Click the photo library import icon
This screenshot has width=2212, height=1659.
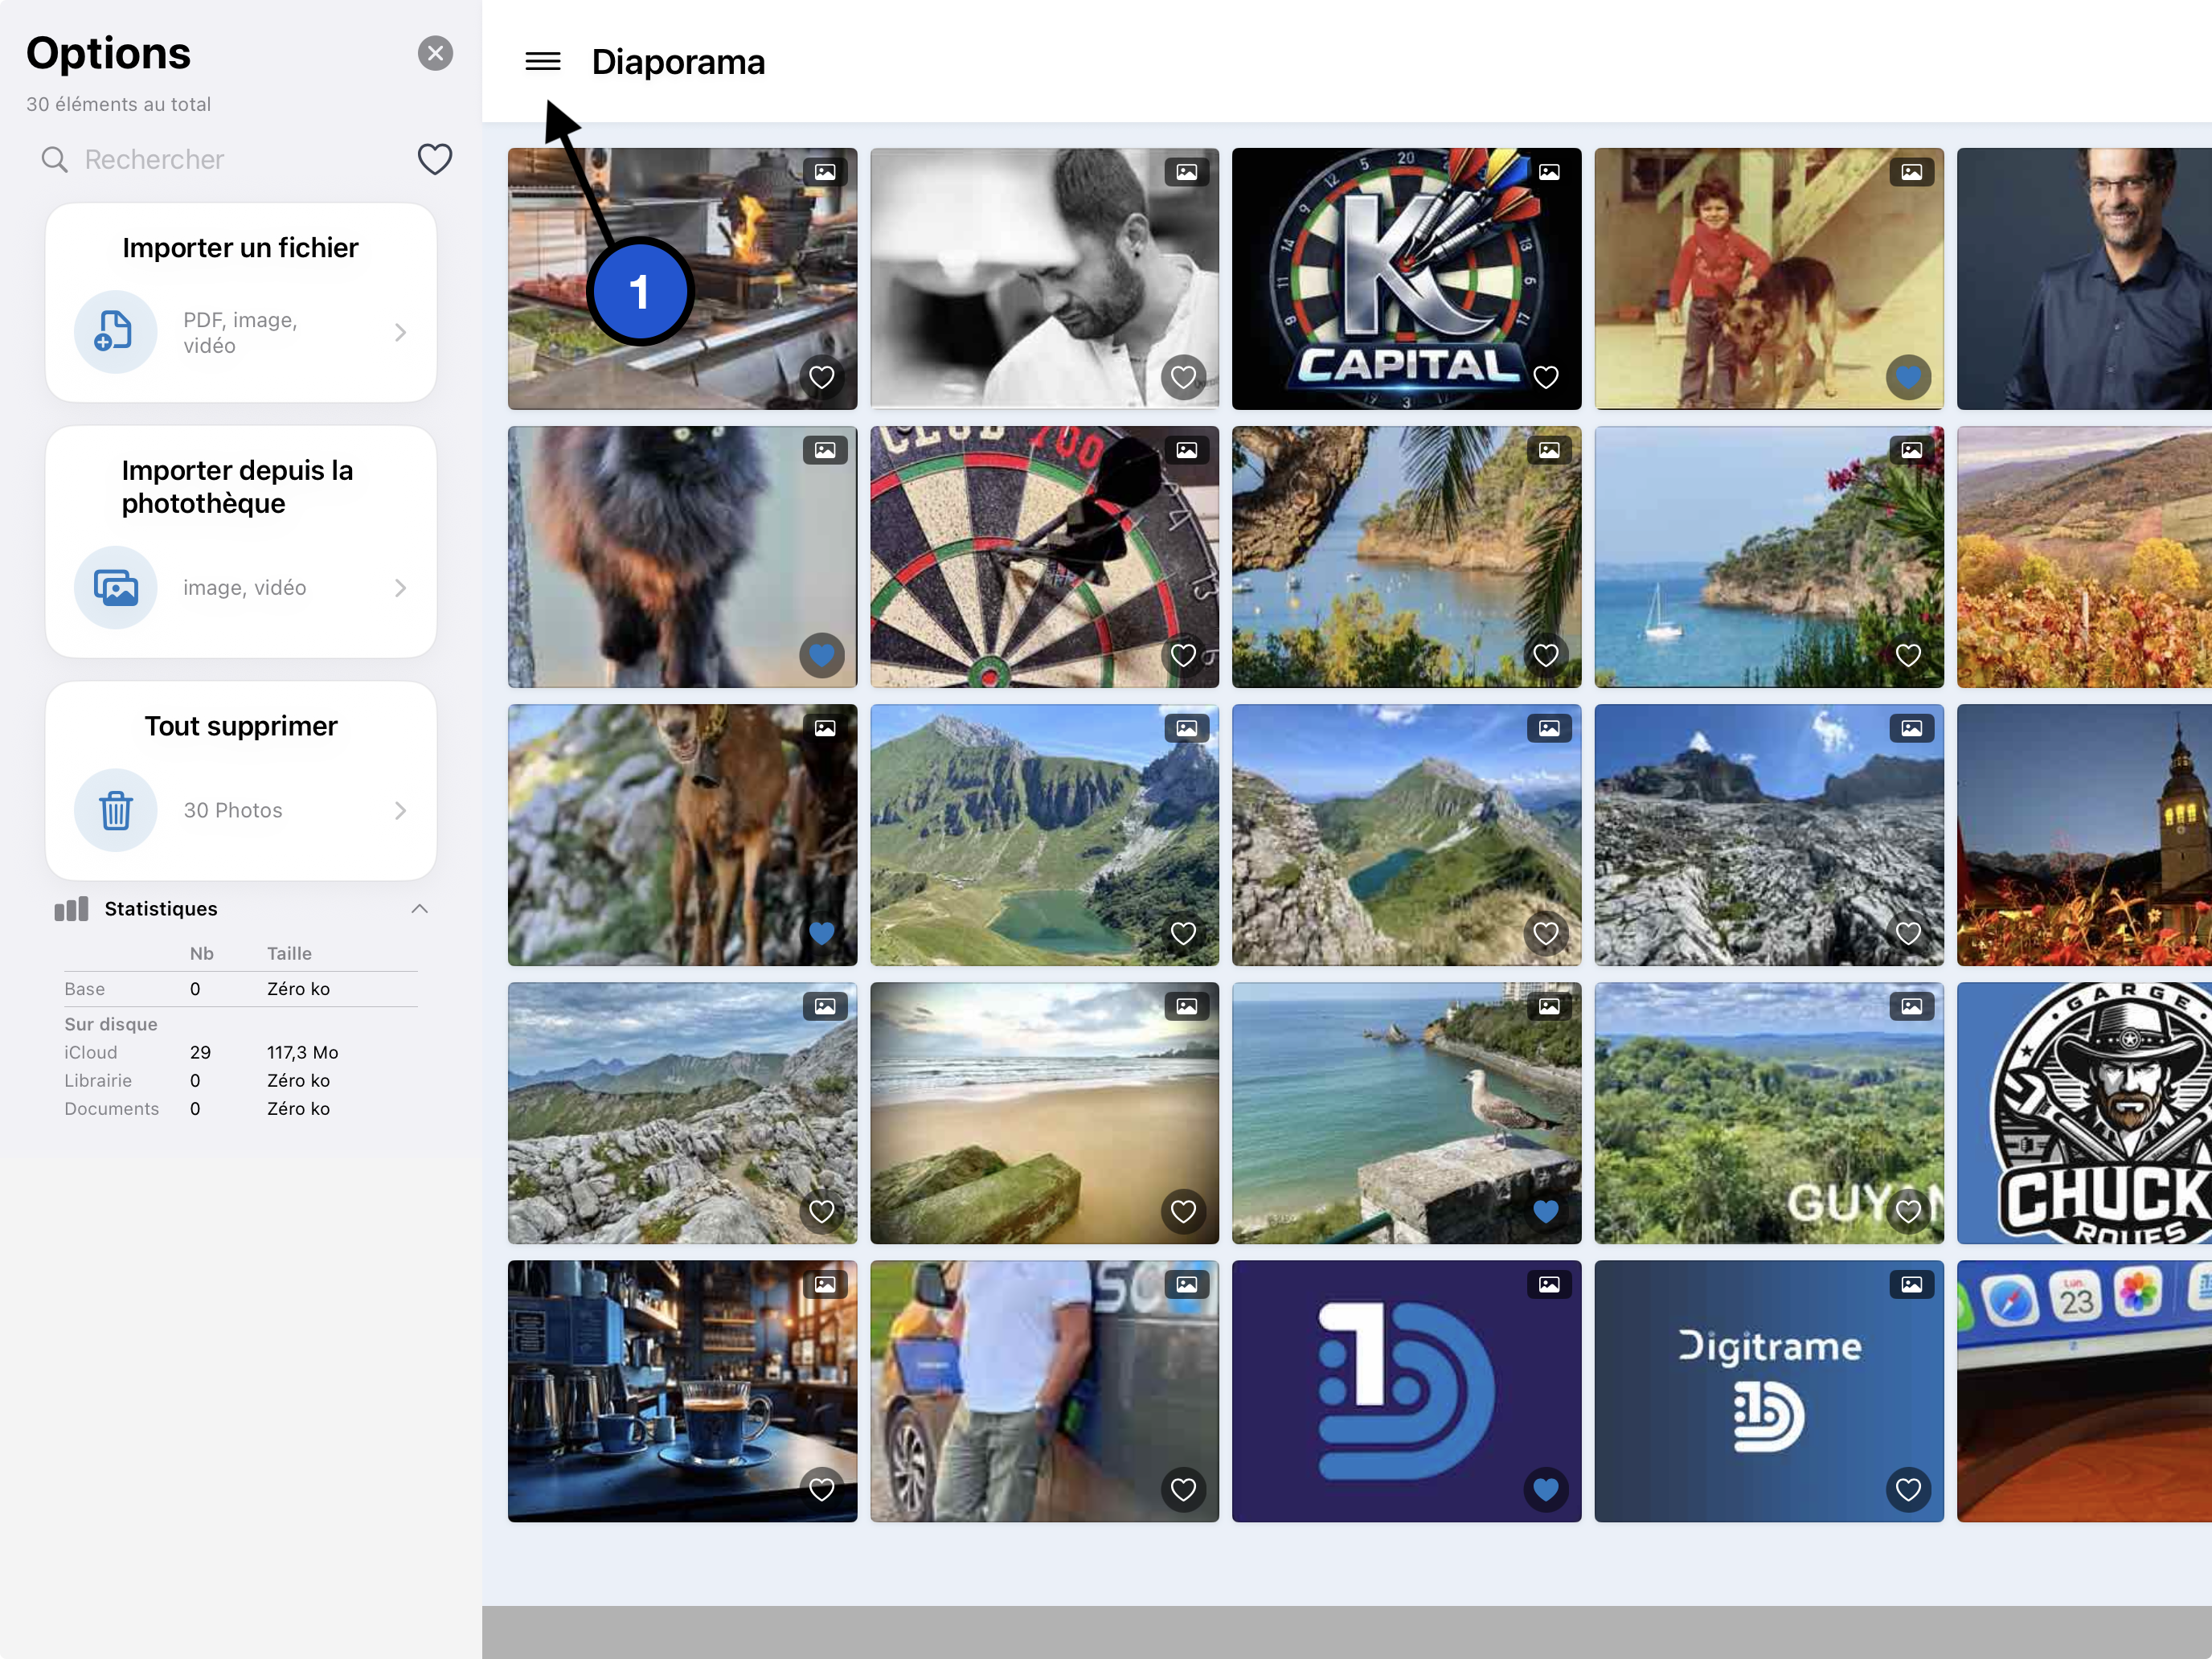click(115, 587)
